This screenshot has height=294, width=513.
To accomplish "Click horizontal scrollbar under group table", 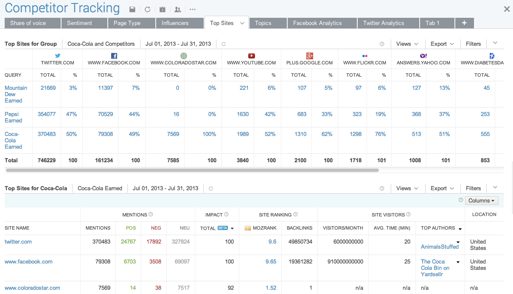I will pos(192,170).
